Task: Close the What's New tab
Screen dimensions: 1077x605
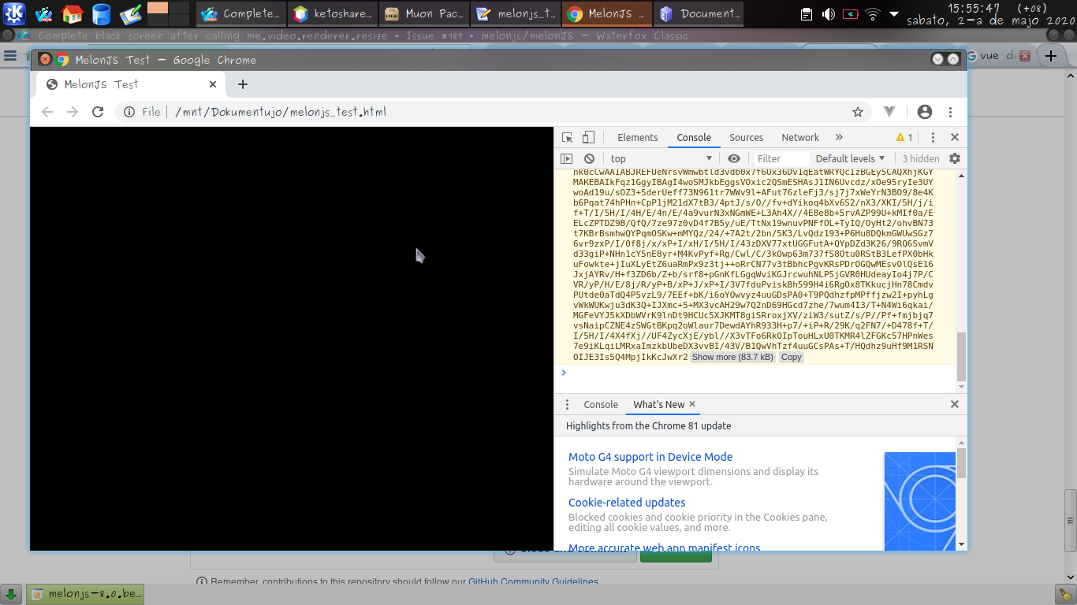Action: click(693, 404)
